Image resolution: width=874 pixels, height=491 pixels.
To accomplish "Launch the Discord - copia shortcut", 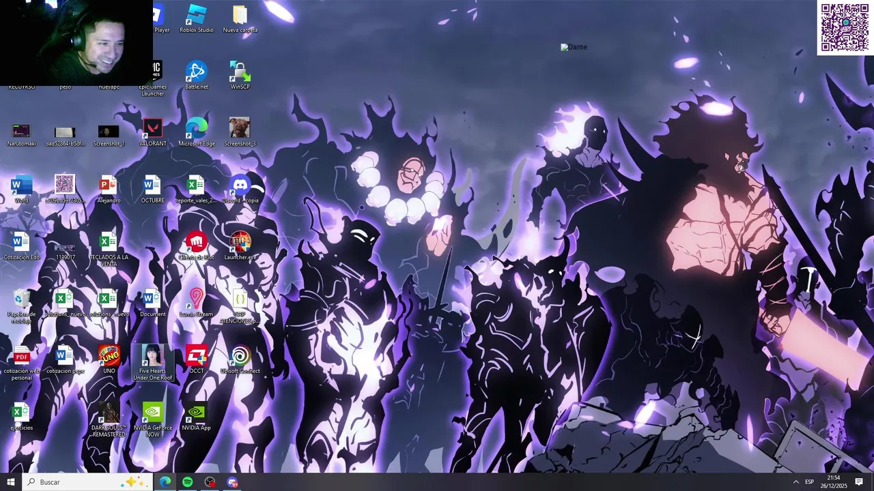I will 240,189.
